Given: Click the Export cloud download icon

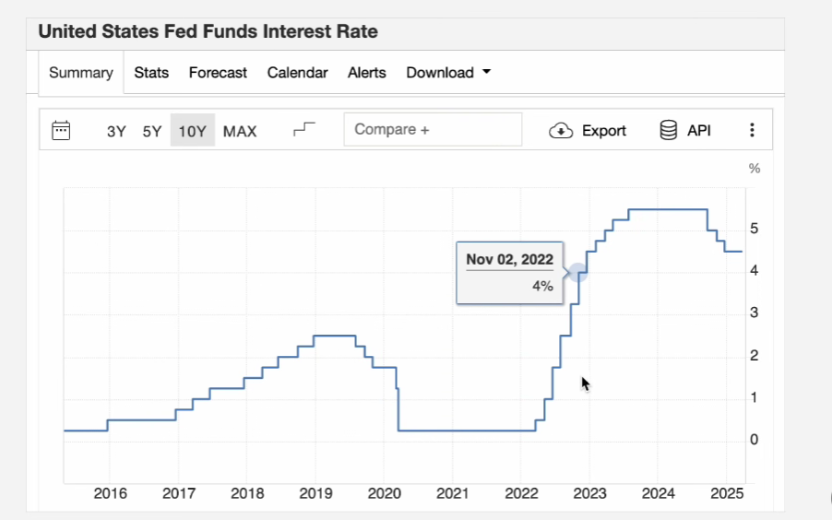Looking at the screenshot, I should coord(561,131).
